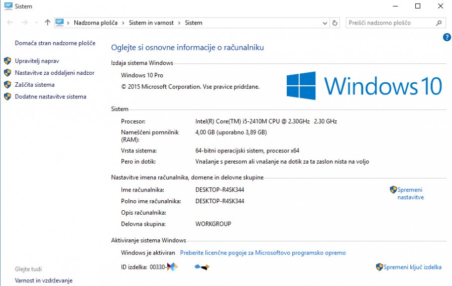Click the Sistem window icon in the title bar
This screenshot has width=452, height=286.
8,6
